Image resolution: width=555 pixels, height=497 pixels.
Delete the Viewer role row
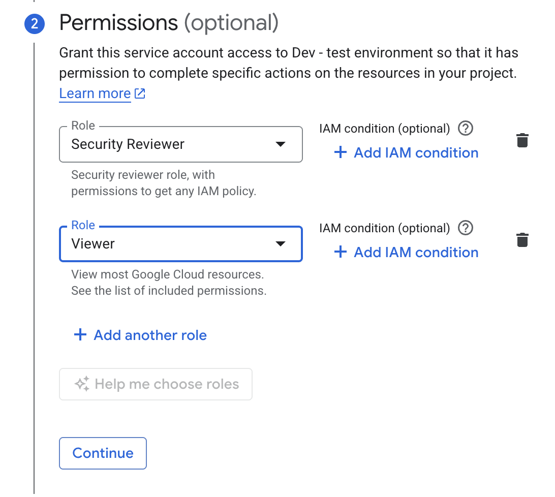522,240
